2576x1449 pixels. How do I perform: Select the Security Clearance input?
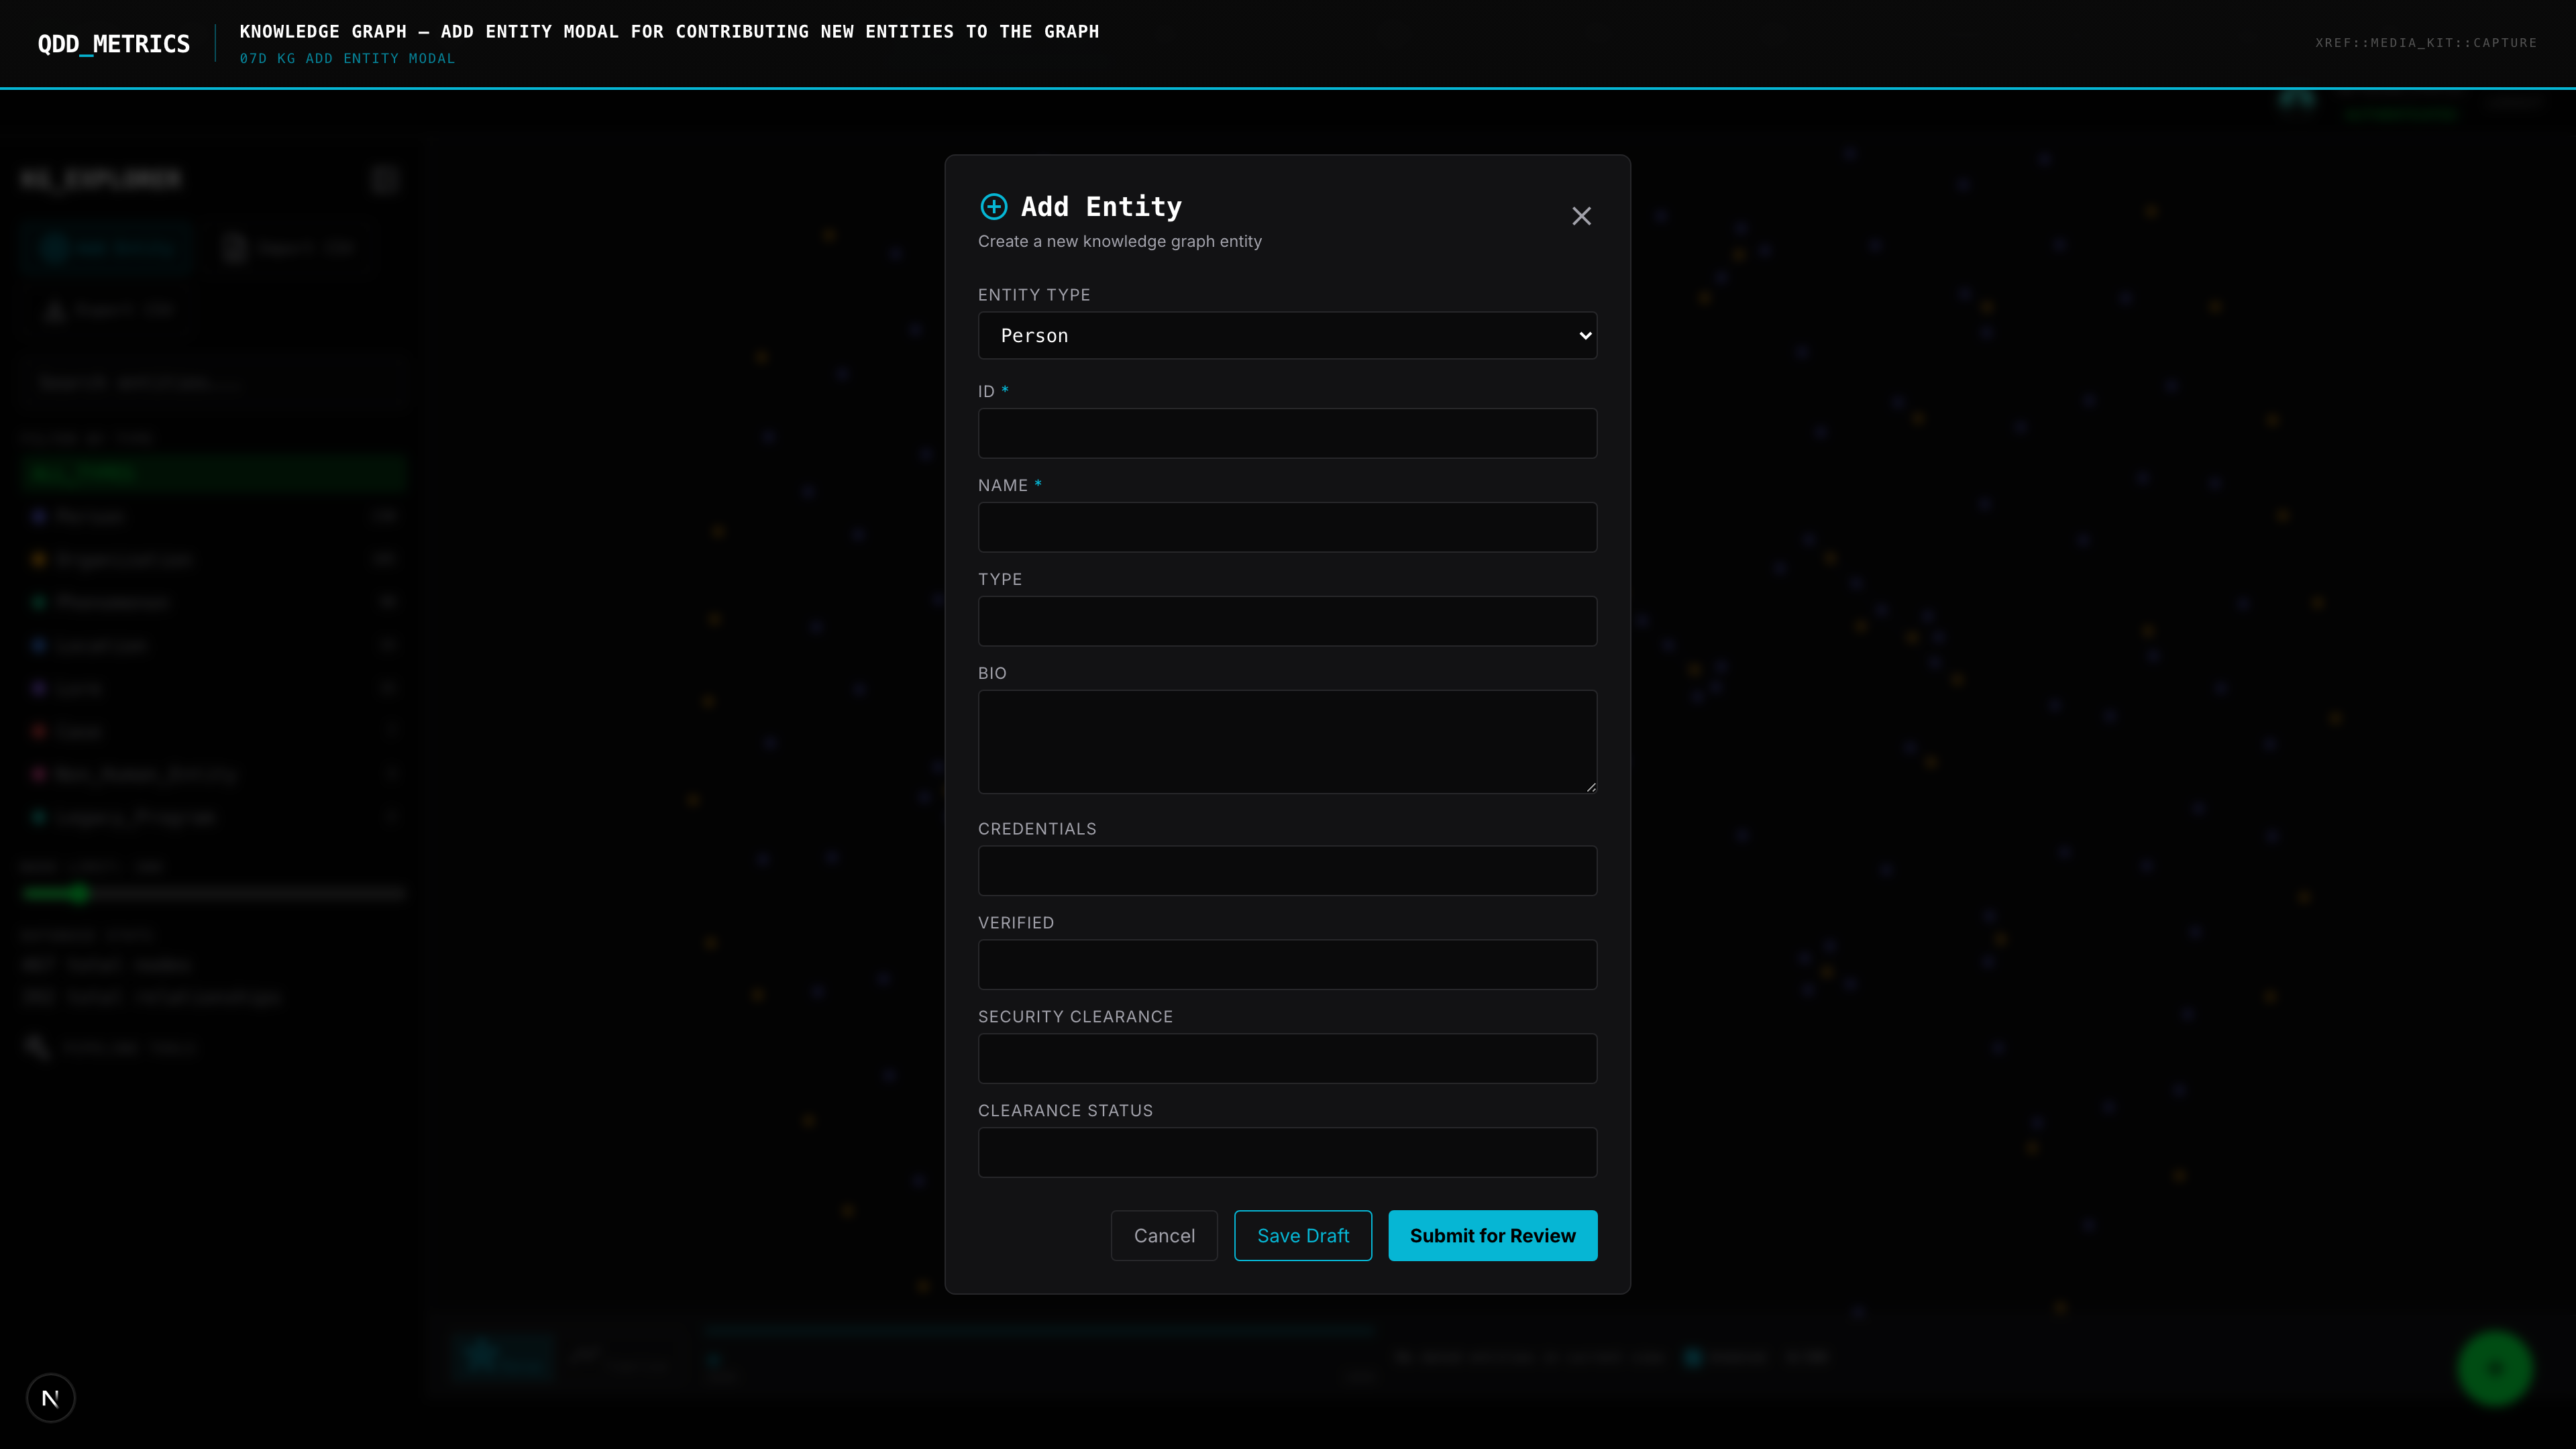[x=1286, y=1059]
